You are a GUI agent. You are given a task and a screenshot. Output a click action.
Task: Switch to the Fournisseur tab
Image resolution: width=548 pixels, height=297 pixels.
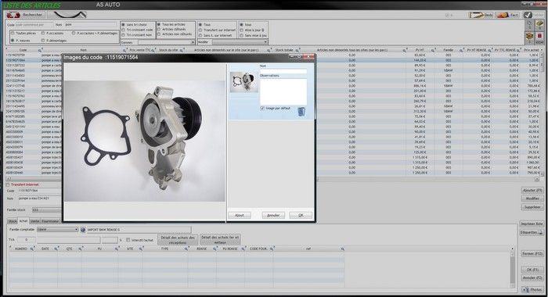click(51, 221)
